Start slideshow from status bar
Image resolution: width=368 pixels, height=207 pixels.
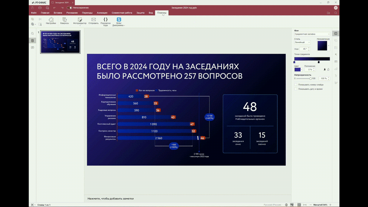point(32,205)
